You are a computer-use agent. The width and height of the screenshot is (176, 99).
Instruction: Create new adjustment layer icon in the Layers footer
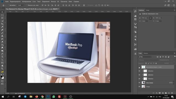[x=163, y=93]
